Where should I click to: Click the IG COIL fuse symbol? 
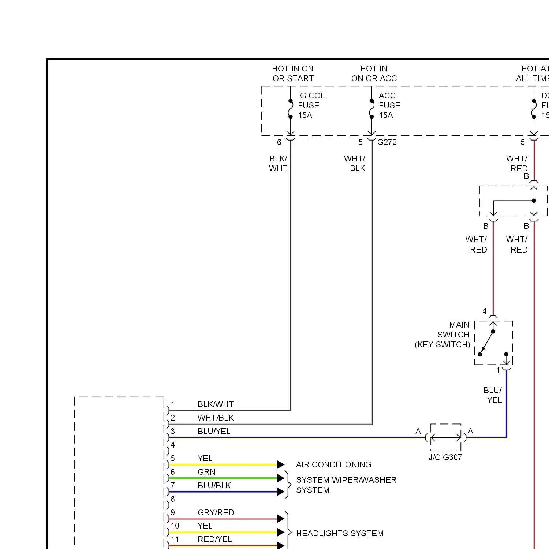[291, 109]
